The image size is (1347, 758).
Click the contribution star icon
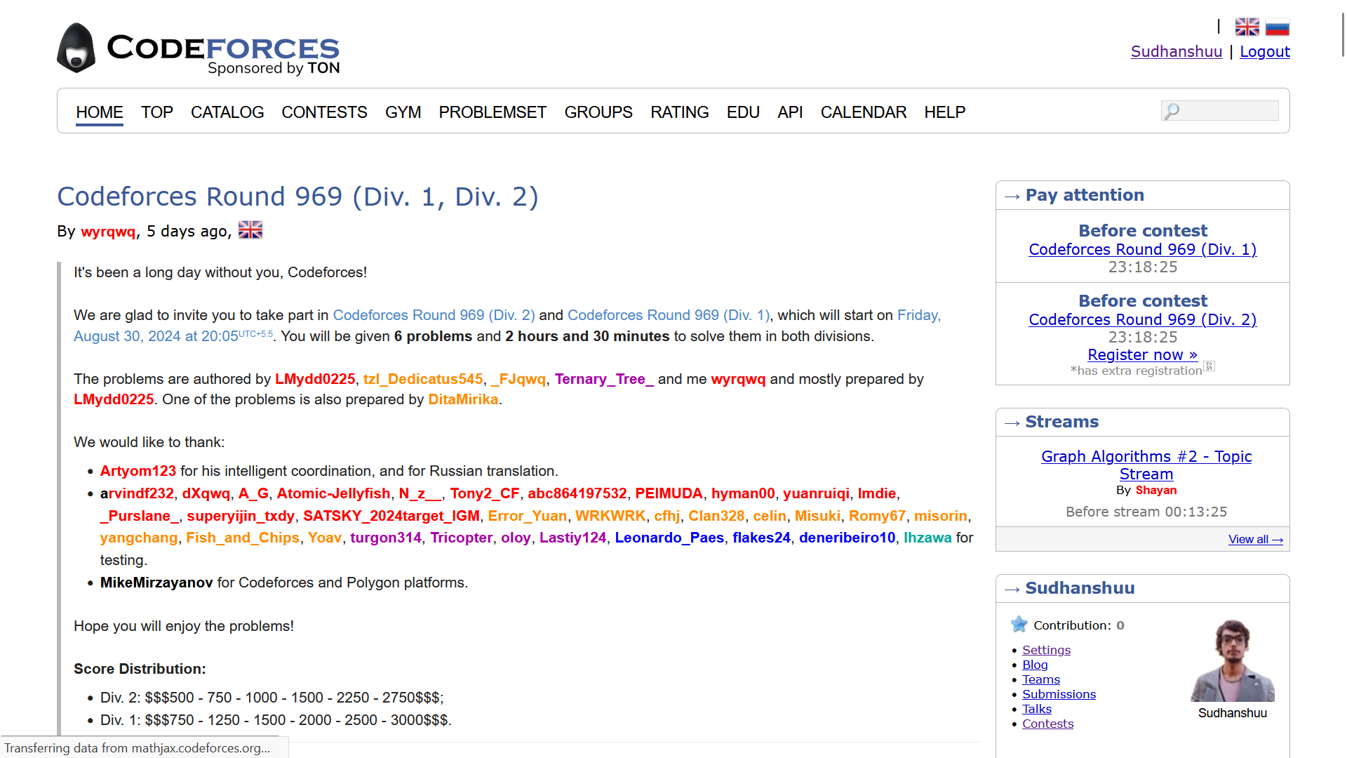click(1019, 625)
